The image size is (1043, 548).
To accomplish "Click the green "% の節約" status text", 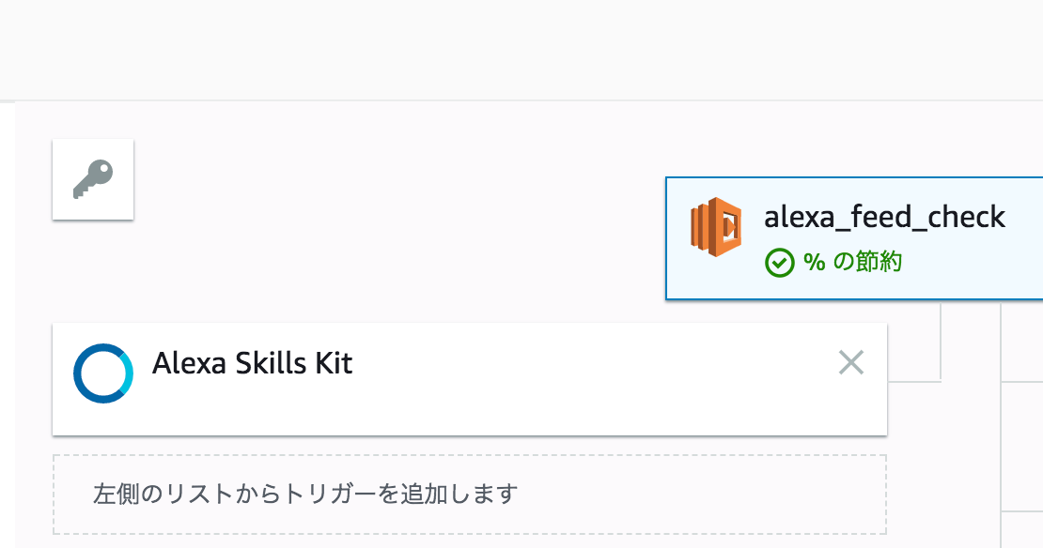I will [x=853, y=262].
